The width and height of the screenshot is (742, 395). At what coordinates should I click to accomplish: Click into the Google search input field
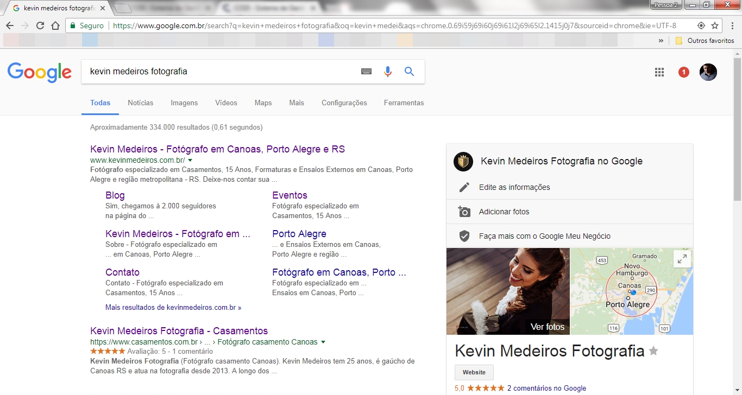point(220,71)
